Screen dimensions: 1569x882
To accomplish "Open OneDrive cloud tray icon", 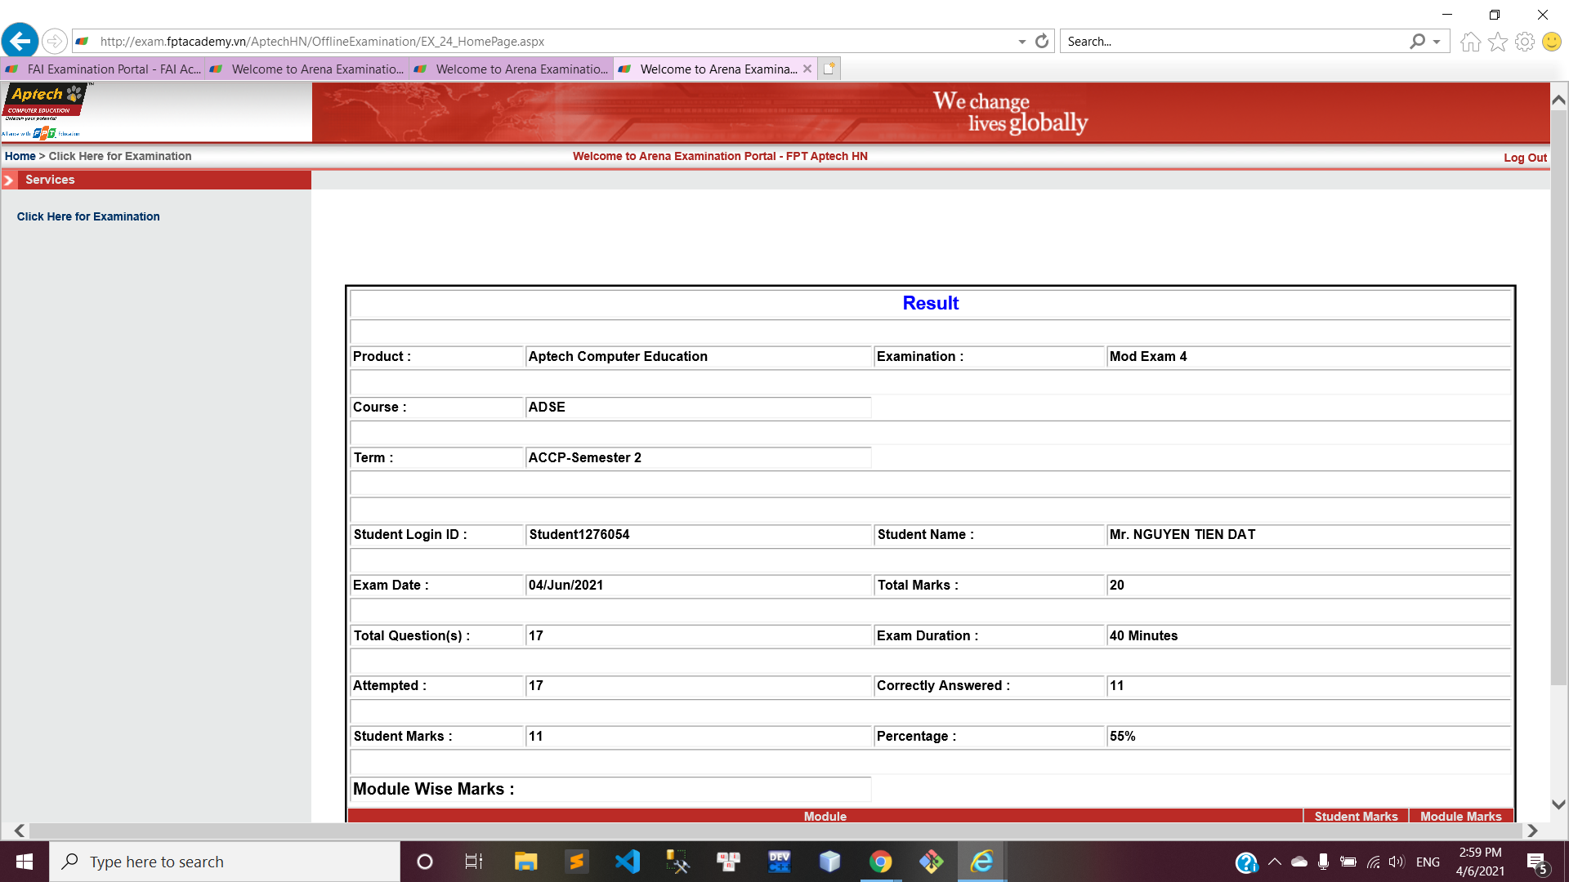I will pos(1299,862).
